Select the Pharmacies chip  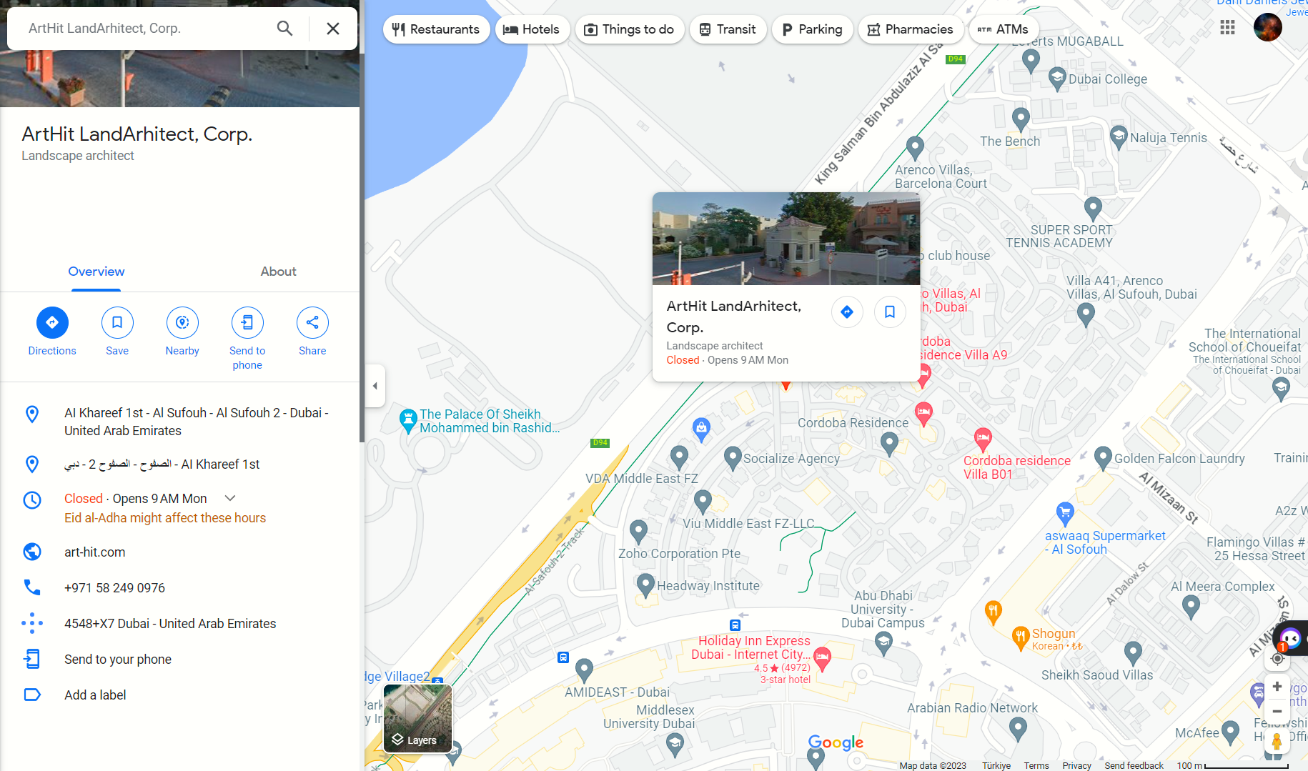pyautogui.click(x=911, y=29)
